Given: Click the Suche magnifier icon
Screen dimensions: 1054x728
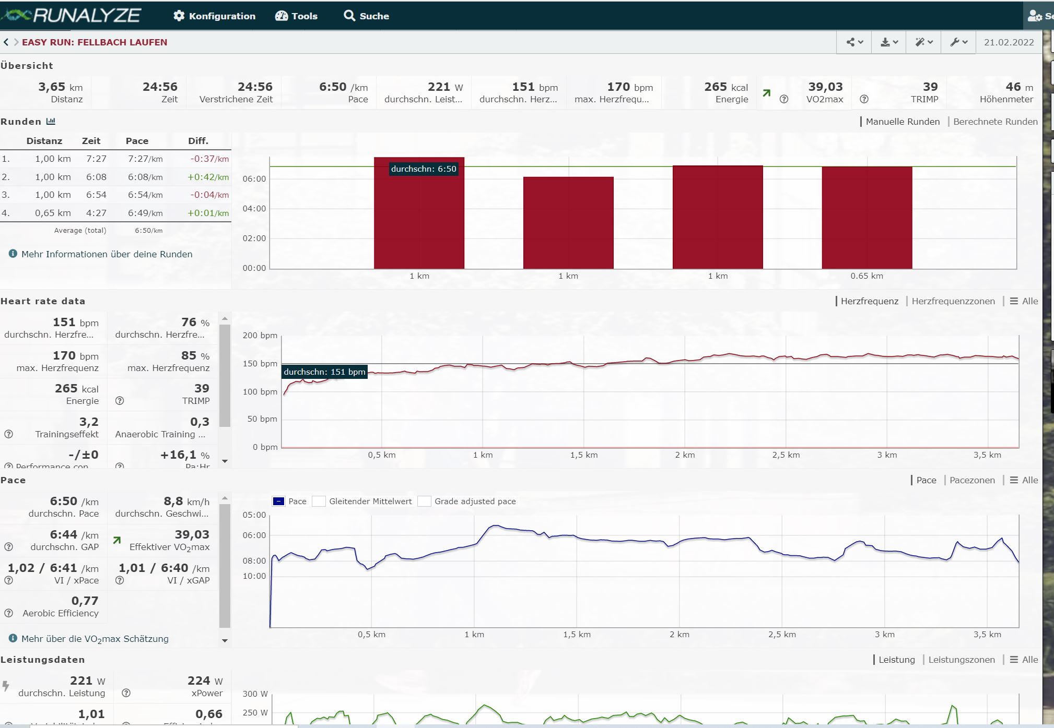Looking at the screenshot, I should pos(349,16).
